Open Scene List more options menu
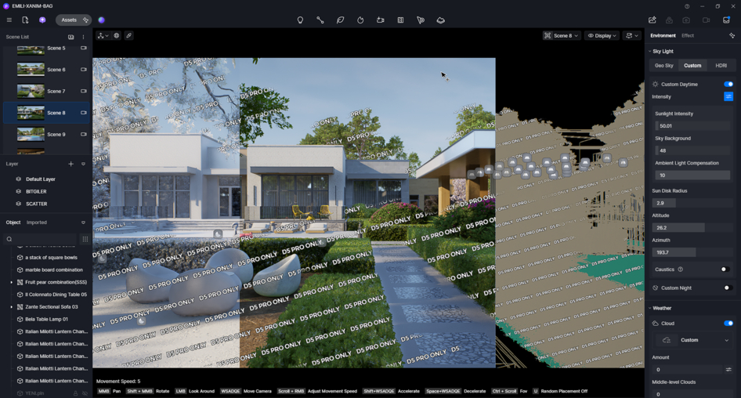The height and width of the screenshot is (398, 741). coord(83,37)
